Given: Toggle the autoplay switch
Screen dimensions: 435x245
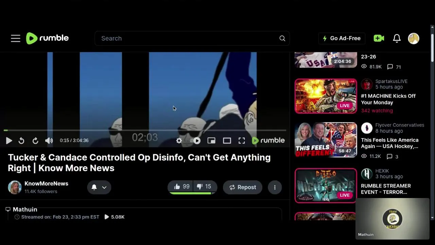Looking at the screenshot, I should click(x=195, y=141).
